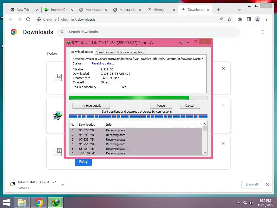Expand the tab search chevron

pyautogui.click(x=239, y=10)
